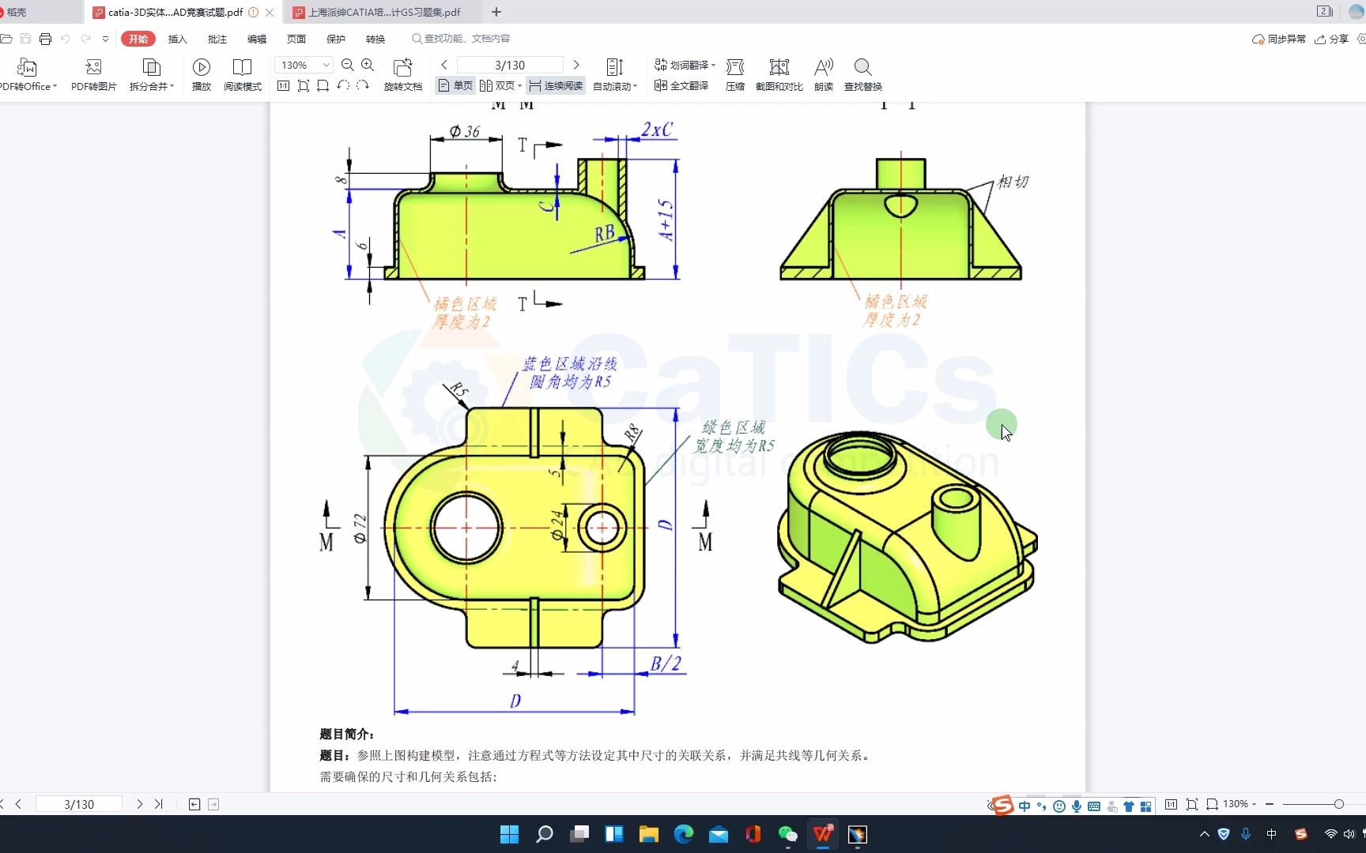The height and width of the screenshot is (853, 1366).
Task: Start 播放 playback mode
Action: [x=201, y=75]
